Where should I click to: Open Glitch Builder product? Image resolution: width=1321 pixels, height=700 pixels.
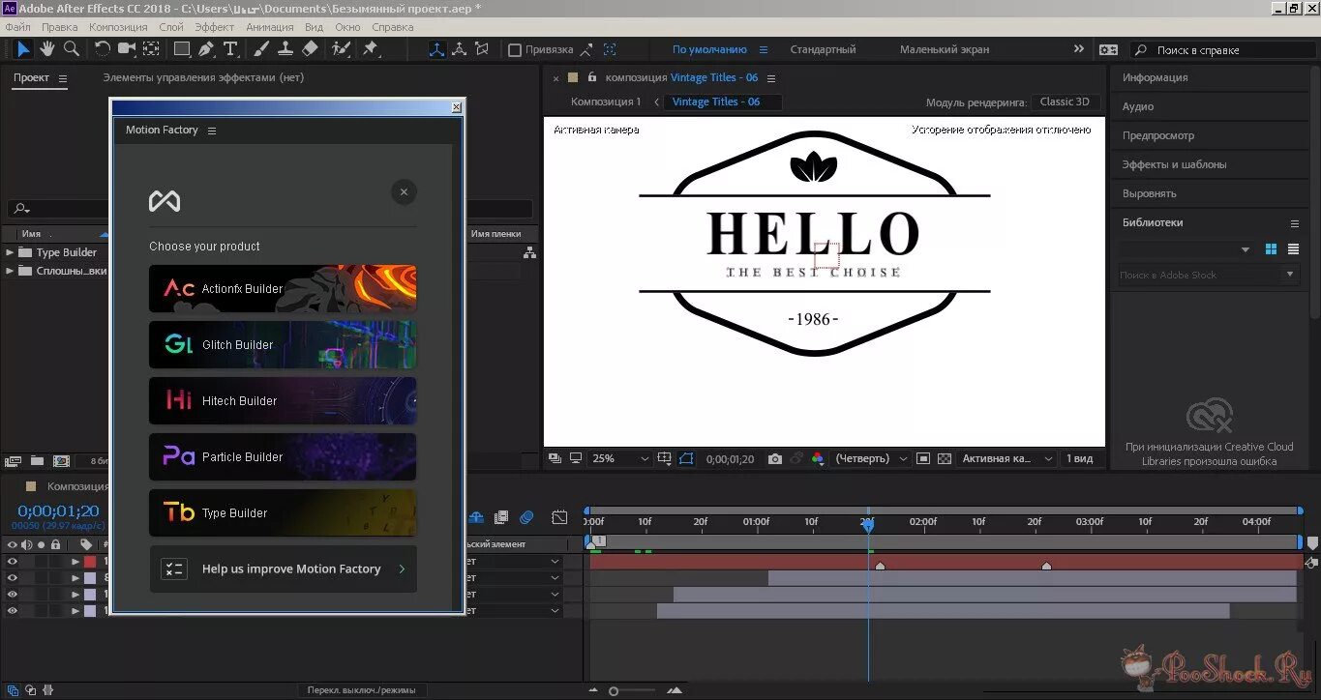(283, 344)
